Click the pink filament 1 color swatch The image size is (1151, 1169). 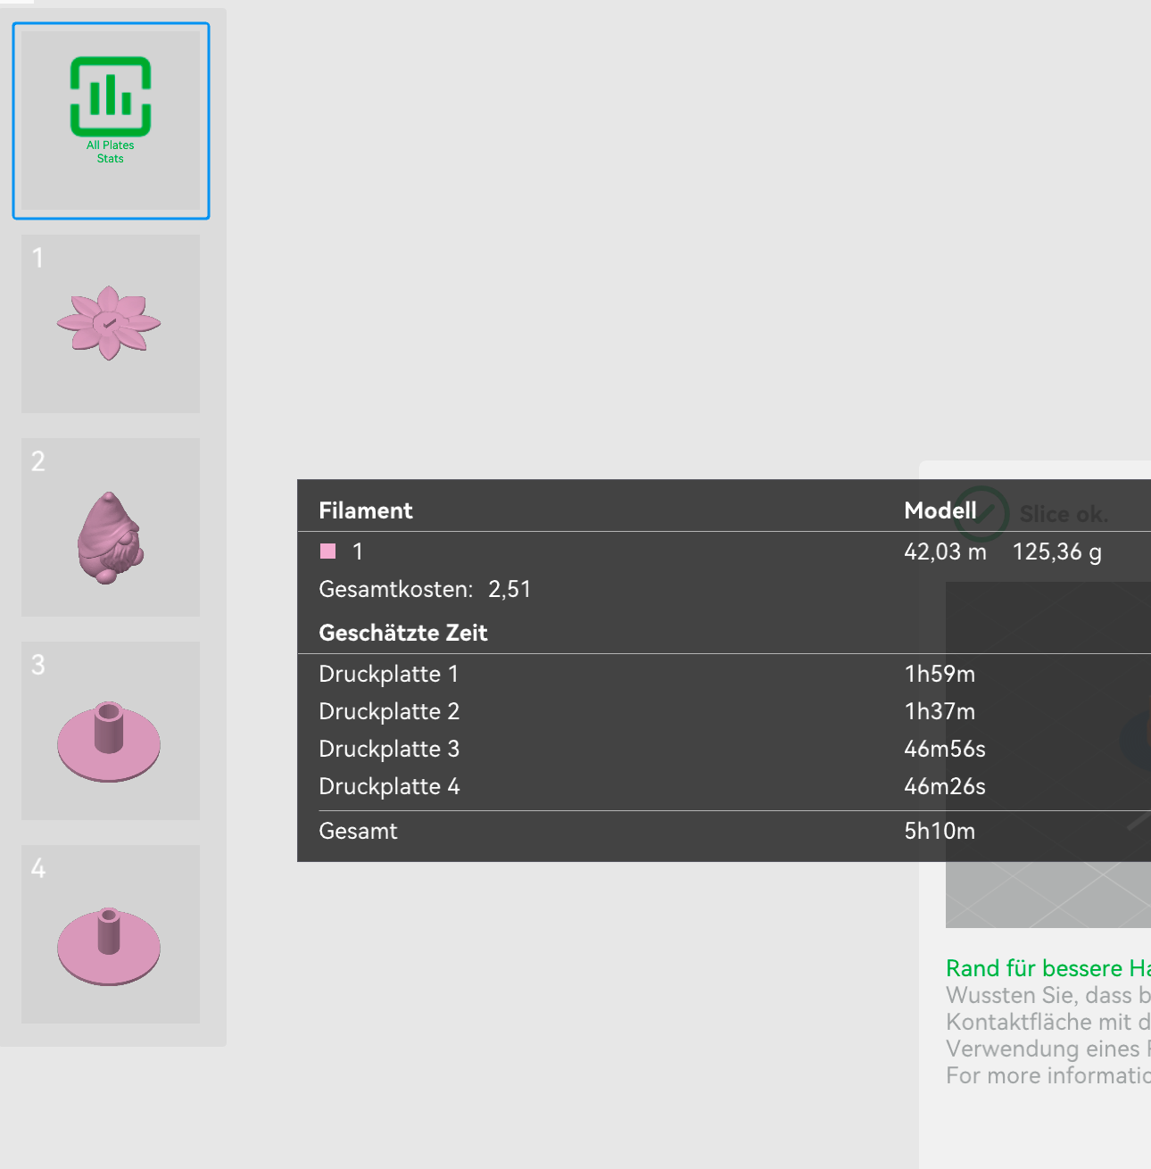click(x=328, y=551)
